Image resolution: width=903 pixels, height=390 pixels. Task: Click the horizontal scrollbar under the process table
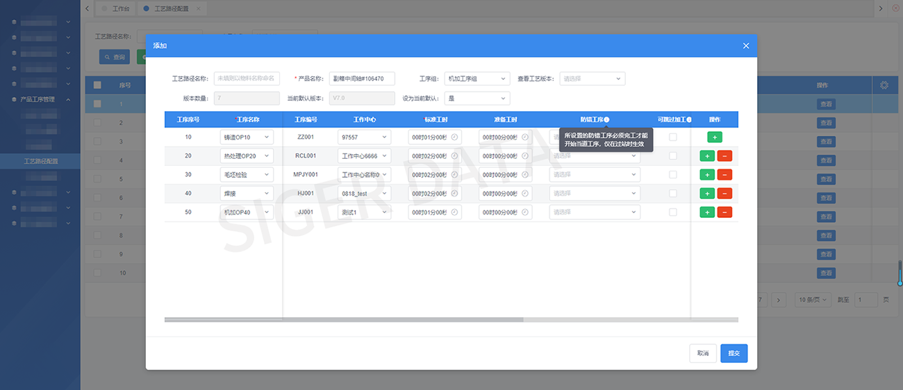click(344, 320)
